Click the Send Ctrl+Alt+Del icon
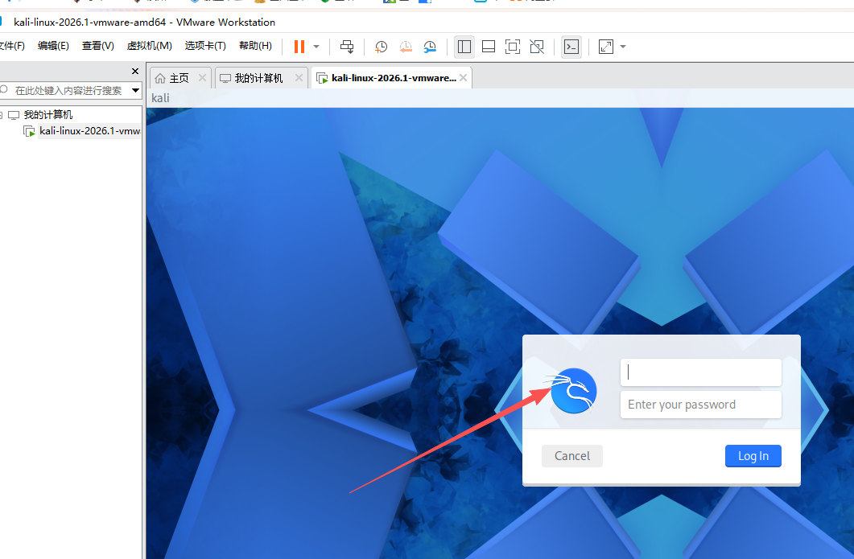854x559 pixels. 347,47
